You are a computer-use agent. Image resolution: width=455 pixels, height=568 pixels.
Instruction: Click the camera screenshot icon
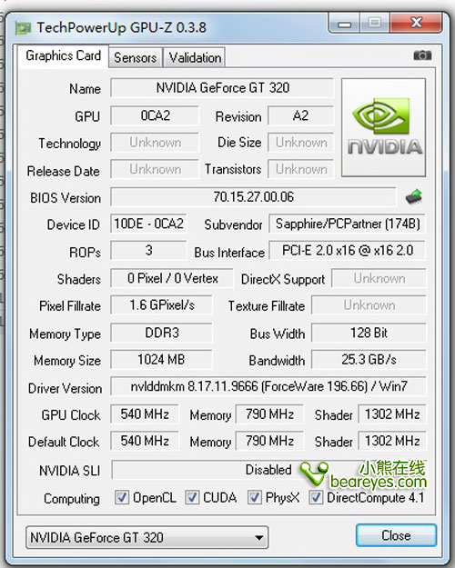pos(422,55)
